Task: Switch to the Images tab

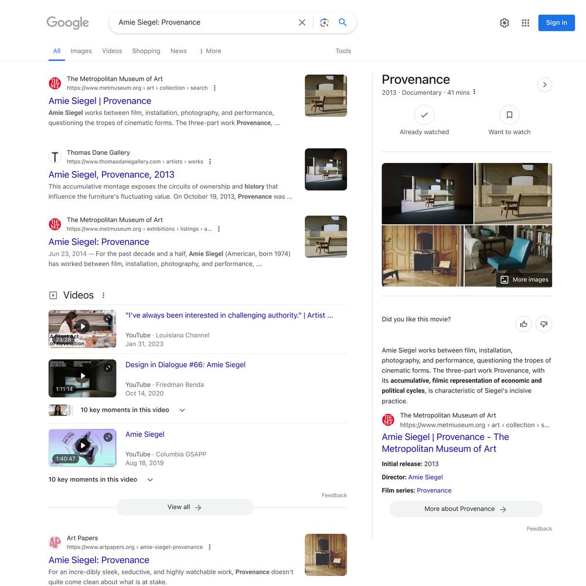Action: 81,51
